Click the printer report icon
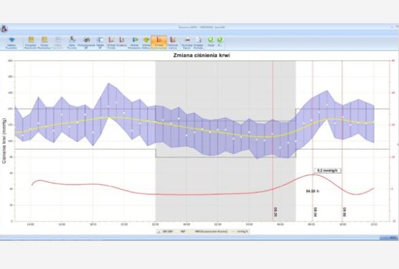This screenshot has height=269, width=399. 187,39
